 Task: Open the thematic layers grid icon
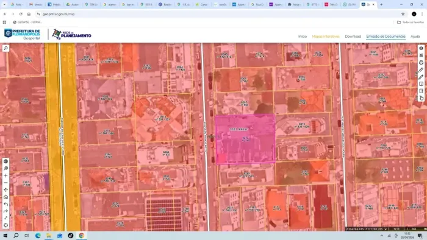(422, 55)
